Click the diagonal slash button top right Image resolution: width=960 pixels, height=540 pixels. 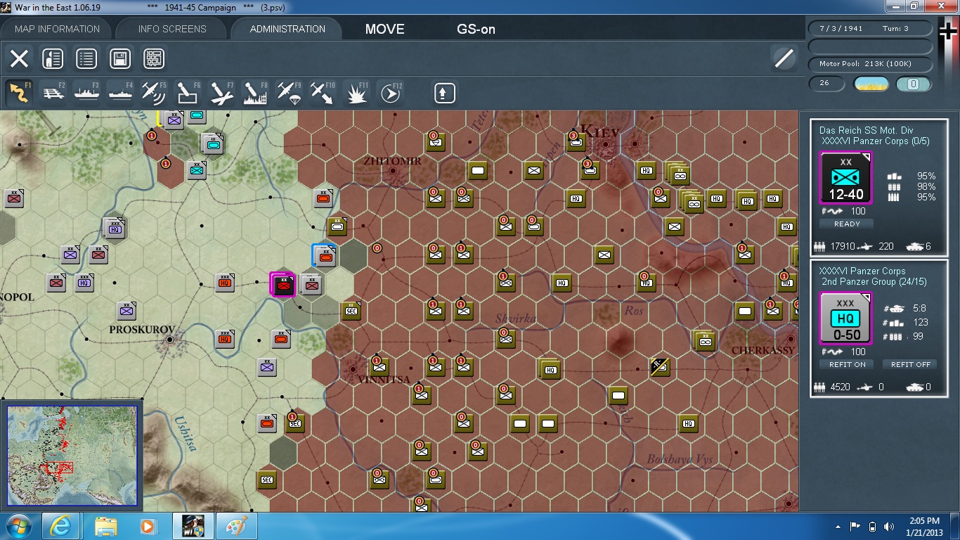click(x=784, y=58)
